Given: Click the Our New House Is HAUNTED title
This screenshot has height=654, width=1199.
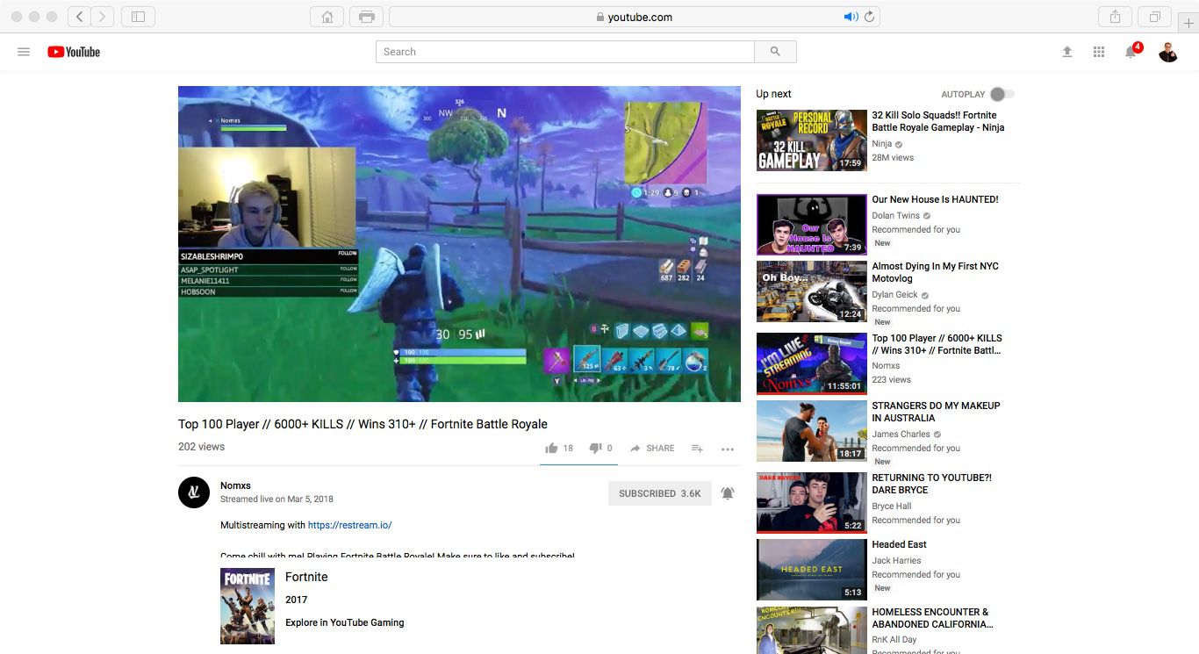Looking at the screenshot, I should [x=935, y=199].
